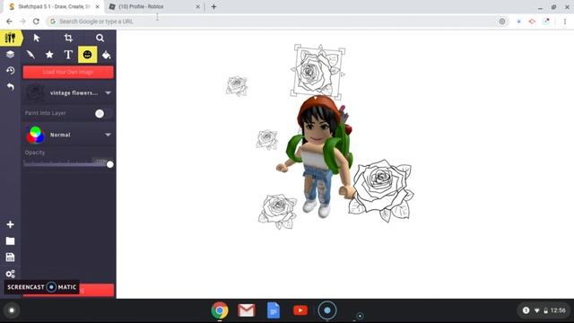
Task: Close the Sketchpad browser tab
Action: pyautogui.click(x=98, y=6)
